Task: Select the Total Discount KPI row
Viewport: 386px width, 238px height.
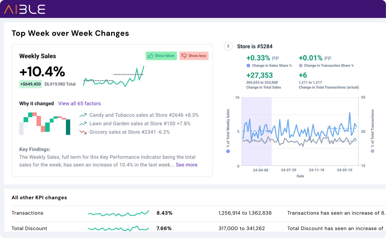Action: [x=29, y=228]
